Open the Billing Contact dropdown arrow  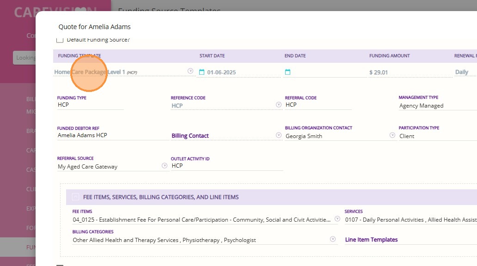click(279, 135)
